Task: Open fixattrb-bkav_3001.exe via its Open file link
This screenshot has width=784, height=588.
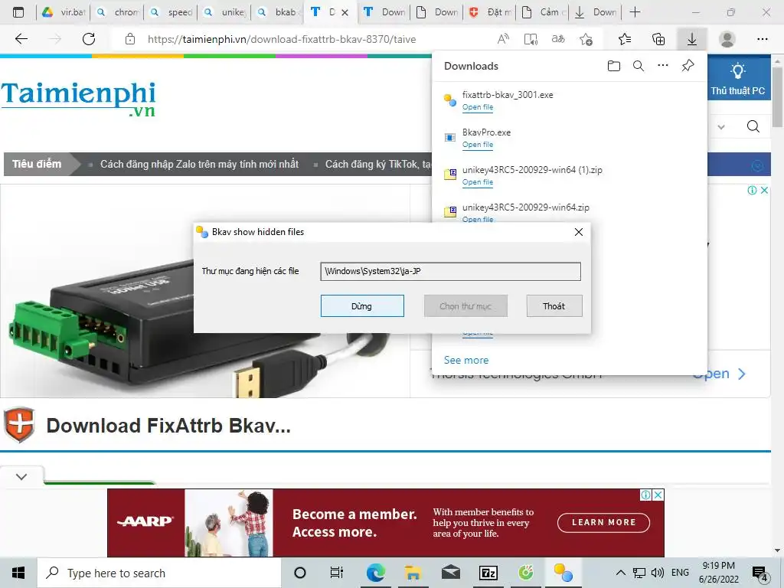Action: tap(478, 107)
